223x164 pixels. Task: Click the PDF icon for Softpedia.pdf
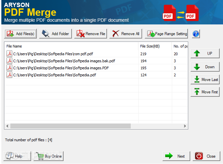tap(9, 75)
